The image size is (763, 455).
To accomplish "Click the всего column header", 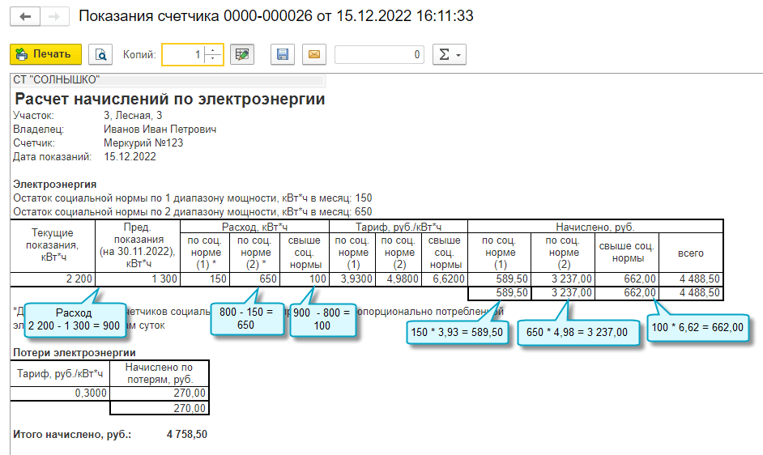I will 690,253.
